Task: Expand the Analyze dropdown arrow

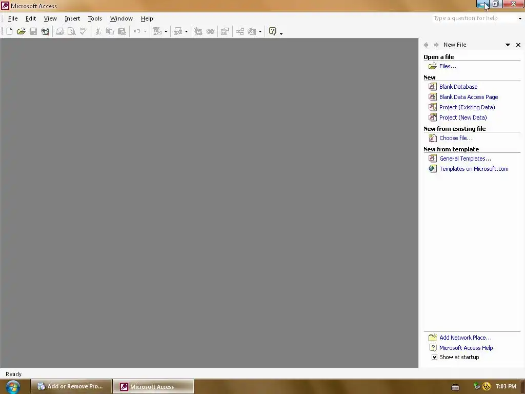Action: pyautogui.click(x=186, y=31)
